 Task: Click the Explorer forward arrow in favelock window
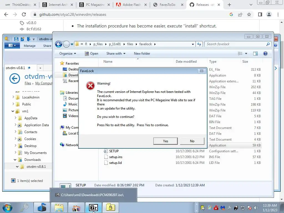66,44
